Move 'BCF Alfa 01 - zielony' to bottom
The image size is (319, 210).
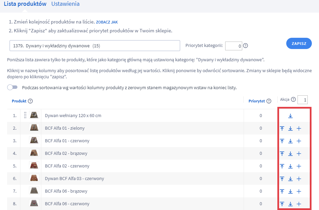coord(290,128)
